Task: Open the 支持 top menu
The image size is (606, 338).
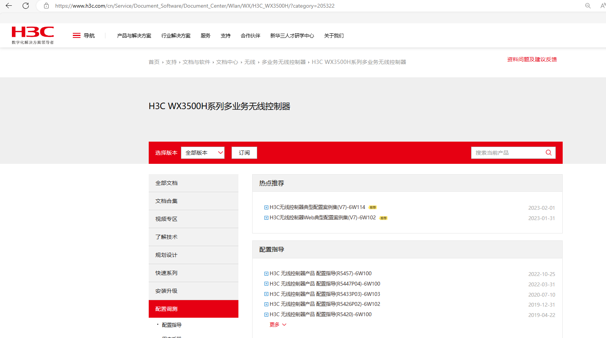Action: 225,36
